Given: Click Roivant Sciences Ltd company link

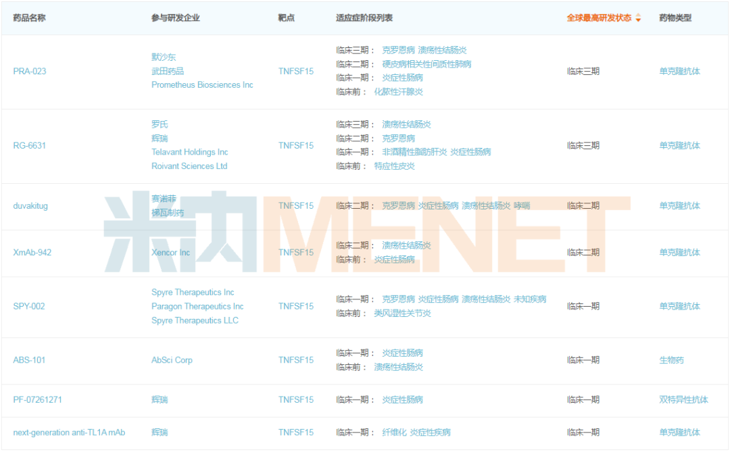Looking at the screenshot, I should pos(189,166).
